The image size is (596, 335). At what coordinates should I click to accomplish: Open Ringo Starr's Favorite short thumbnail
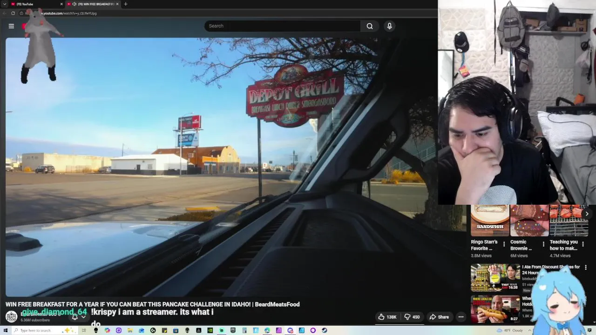click(490, 221)
